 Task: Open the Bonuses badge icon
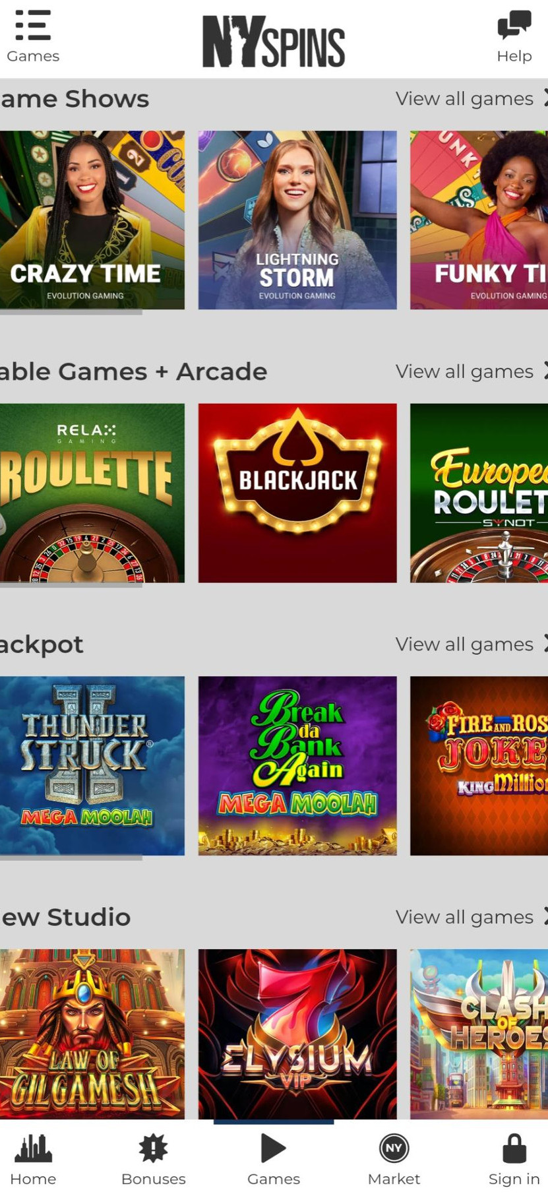pos(153,1149)
